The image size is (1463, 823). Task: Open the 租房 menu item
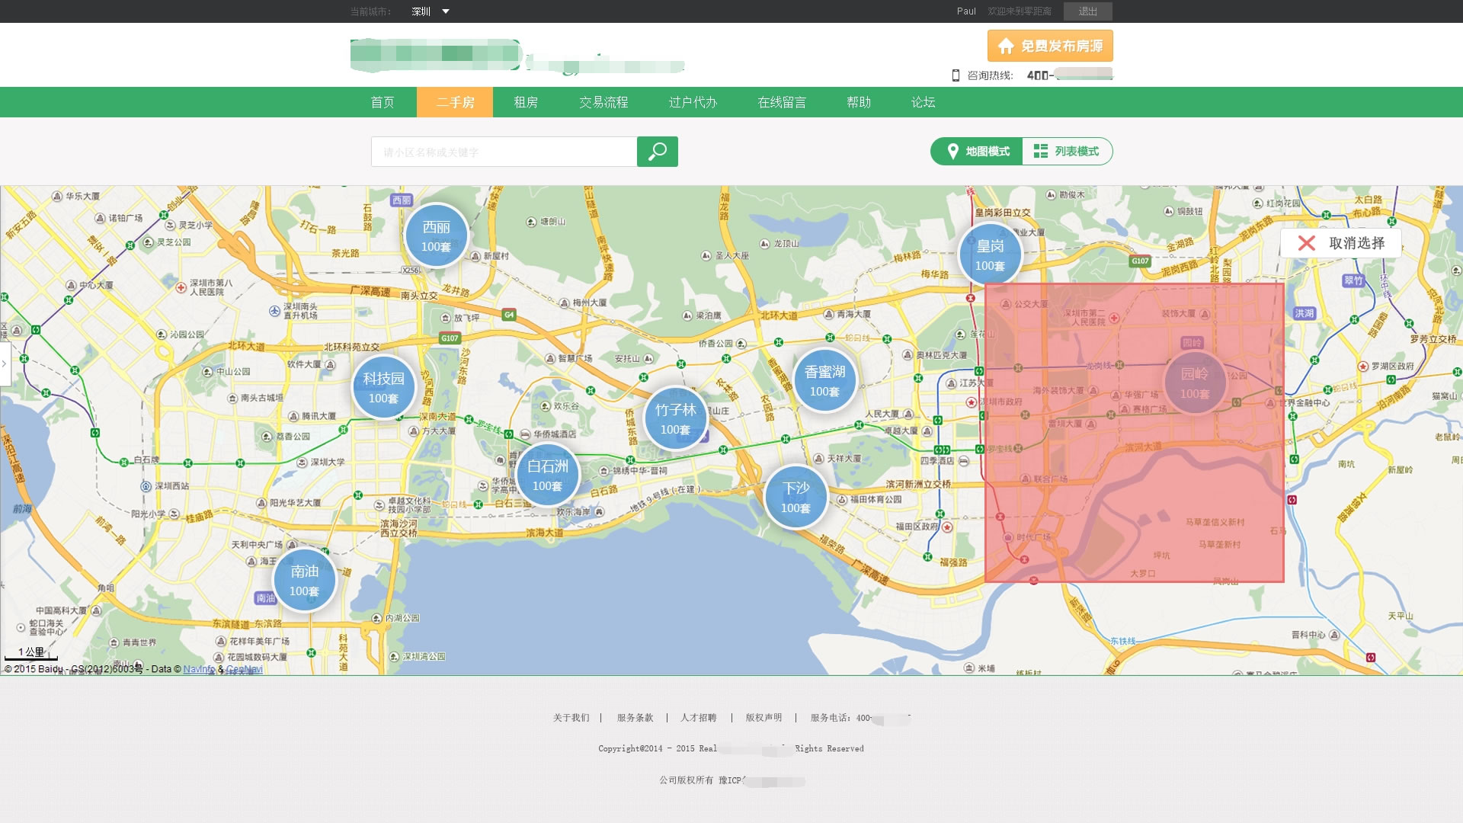pos(526,102)
